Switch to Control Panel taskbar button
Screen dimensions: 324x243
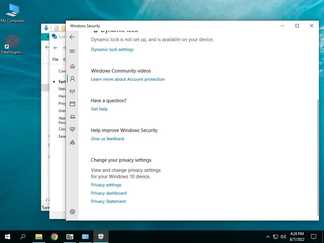click(x=85, y=237)
